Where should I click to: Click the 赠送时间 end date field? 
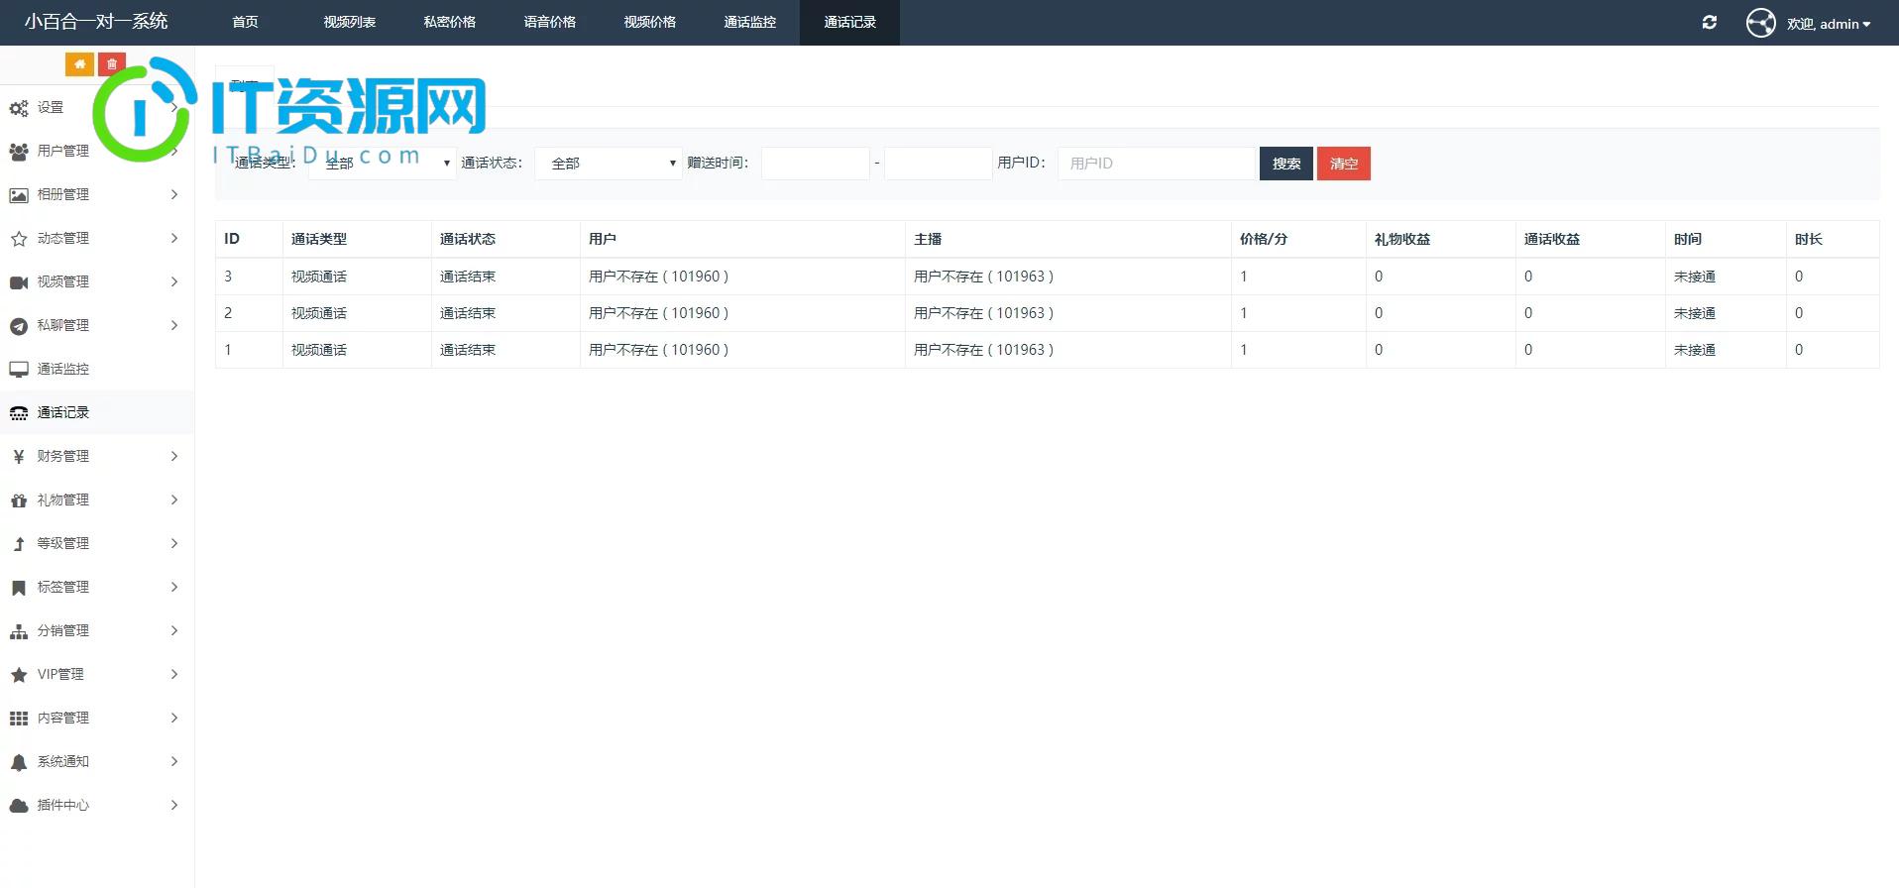[938, 164]
